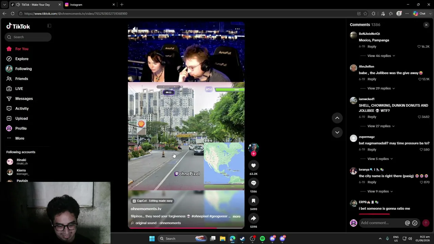Image resolution: width=434 pixels, height=244 pixels.
Task: Close the comments panel
Action: (426, 25)
